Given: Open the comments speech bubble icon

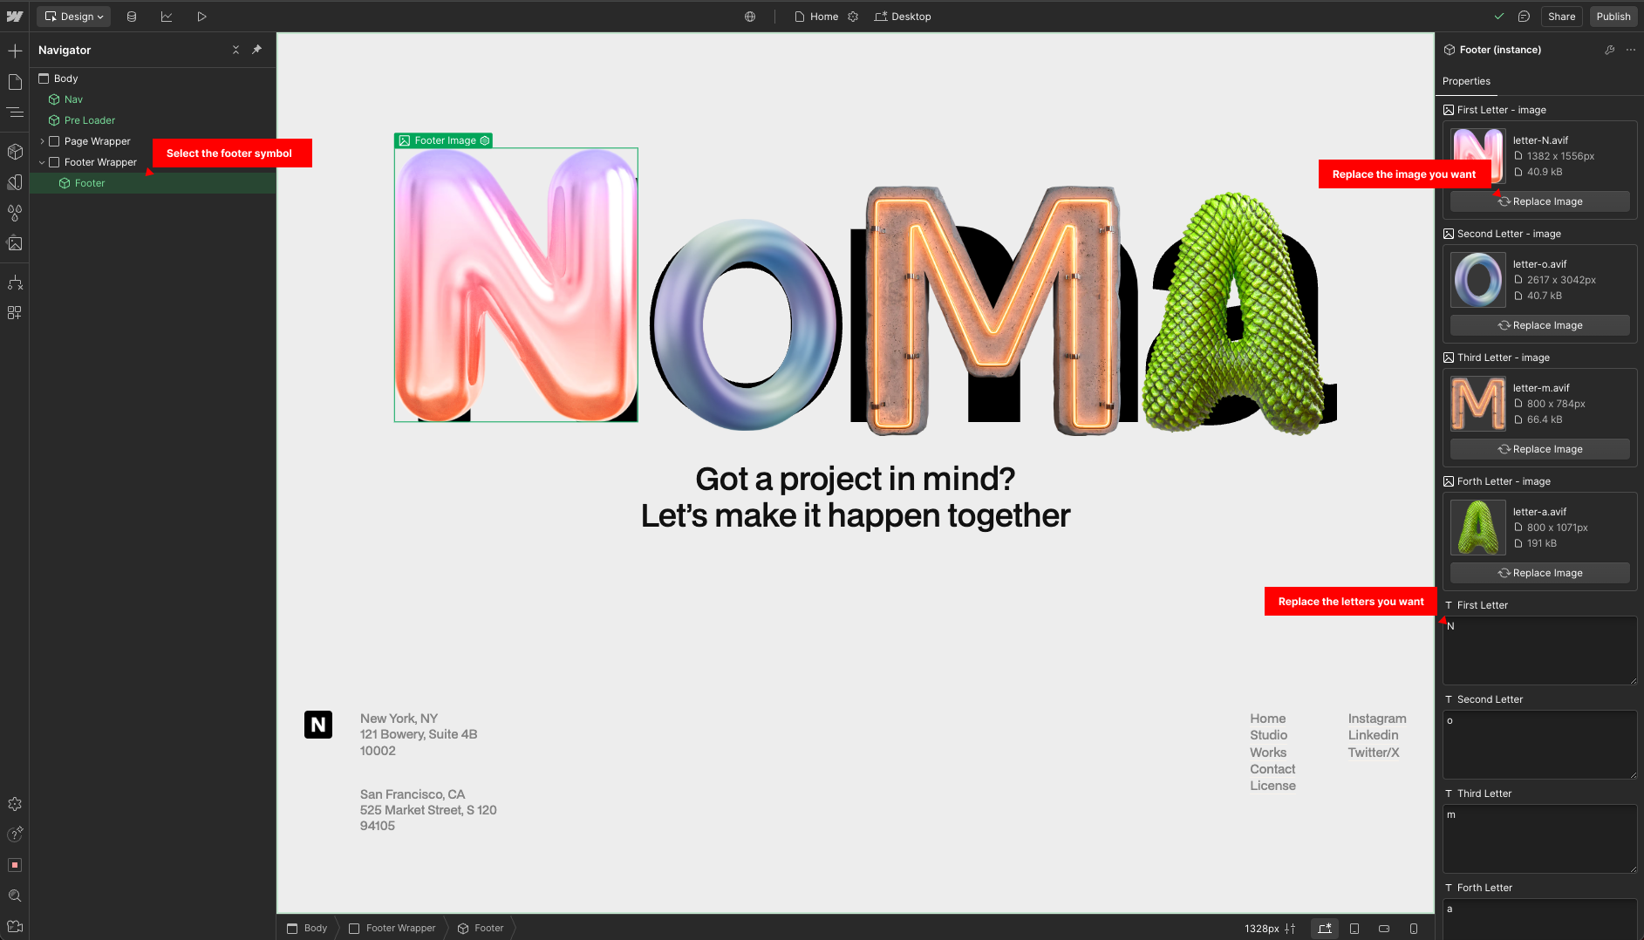Looking at the screenshot, I should pyautogui.click(x=1524, y=17).
